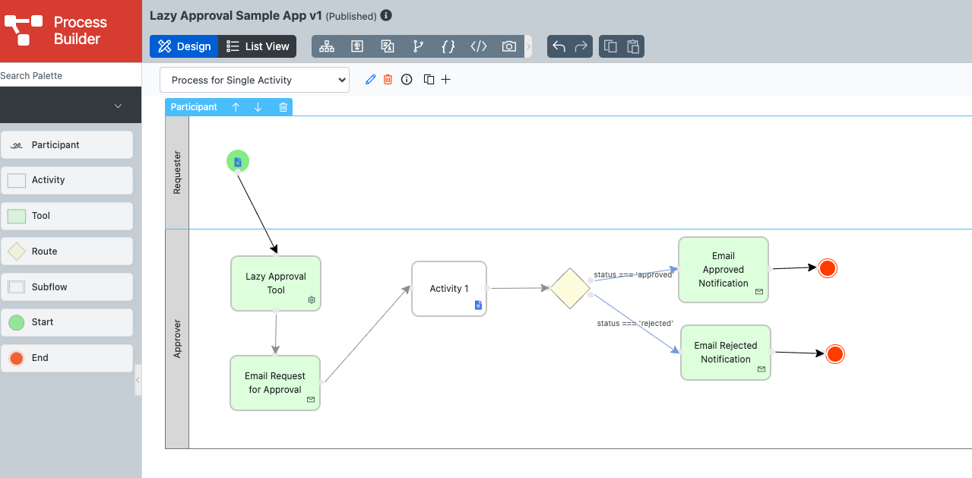Collapse the left palette sidebar handle
This screenshot has height=478, width=972.
[138, 379]
